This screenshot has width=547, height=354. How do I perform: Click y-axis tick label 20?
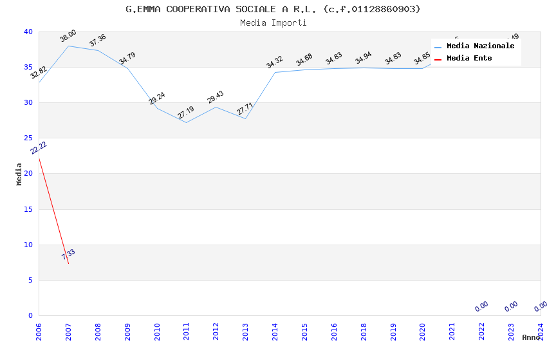[x=28, y=173]
